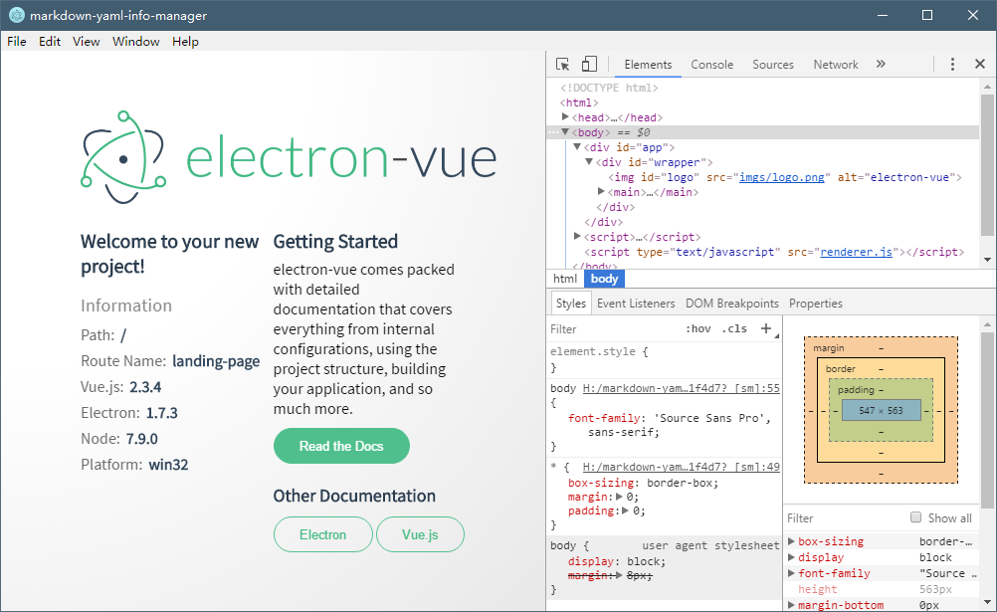The height and width of the screenshot is (612, 997).
Task: Enable the Show all checkbox
Action: 916,517
